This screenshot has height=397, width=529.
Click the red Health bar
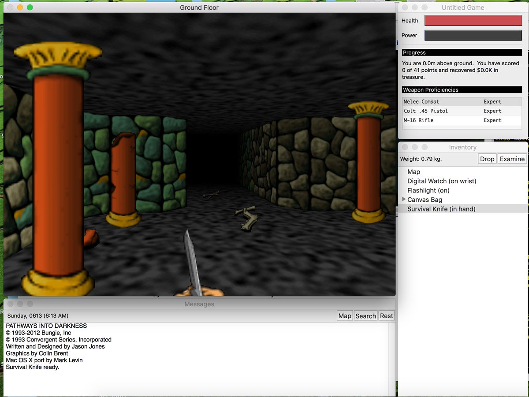pos(473,21)
